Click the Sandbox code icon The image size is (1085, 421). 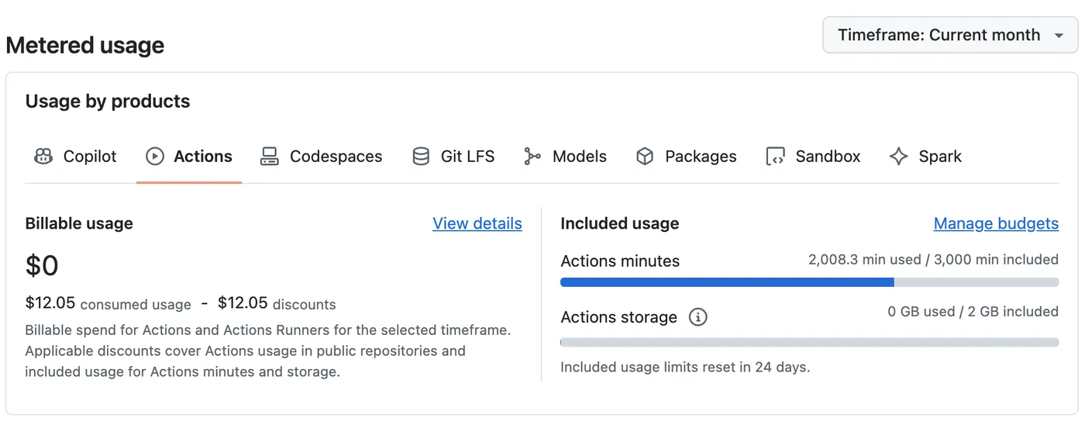coord(775,157)
